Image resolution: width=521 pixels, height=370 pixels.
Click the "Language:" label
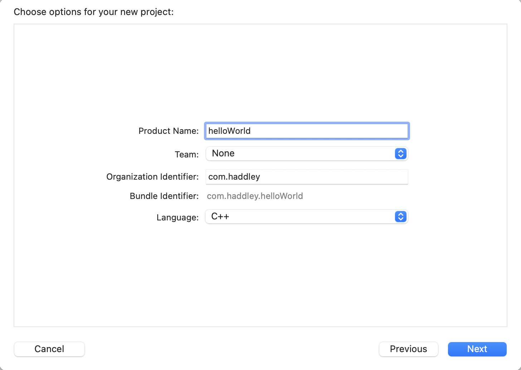[177, 218]
